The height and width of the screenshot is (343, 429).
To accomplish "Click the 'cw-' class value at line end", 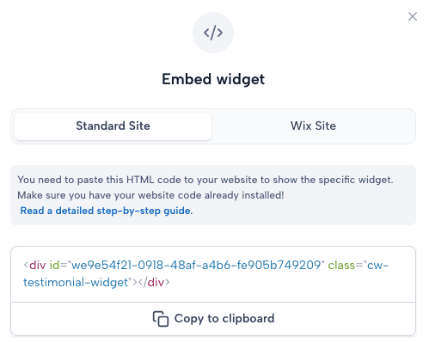I will tap(378, 265).
